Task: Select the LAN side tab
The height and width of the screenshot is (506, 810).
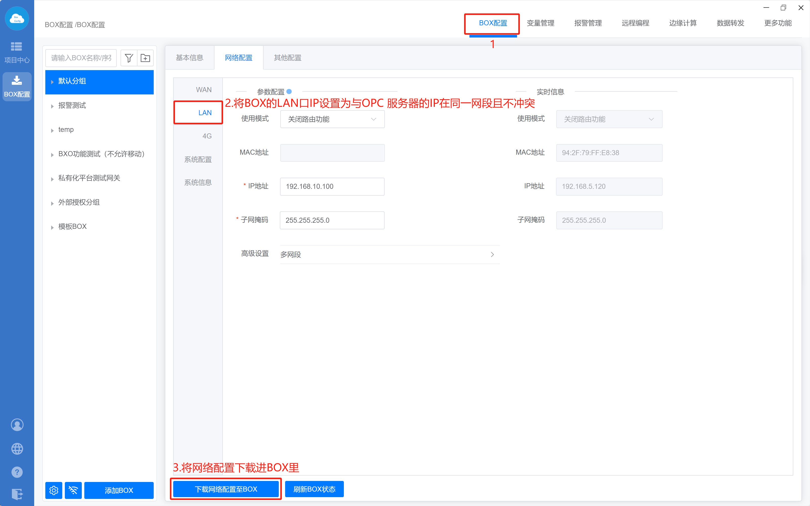Action: pos(199,113)
